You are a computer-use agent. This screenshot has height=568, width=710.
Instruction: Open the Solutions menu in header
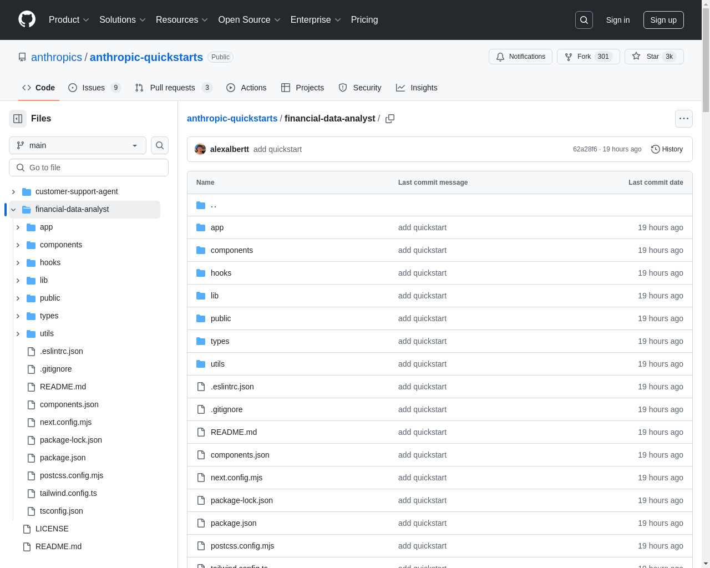pyautogui.click(x=122, y=20)
